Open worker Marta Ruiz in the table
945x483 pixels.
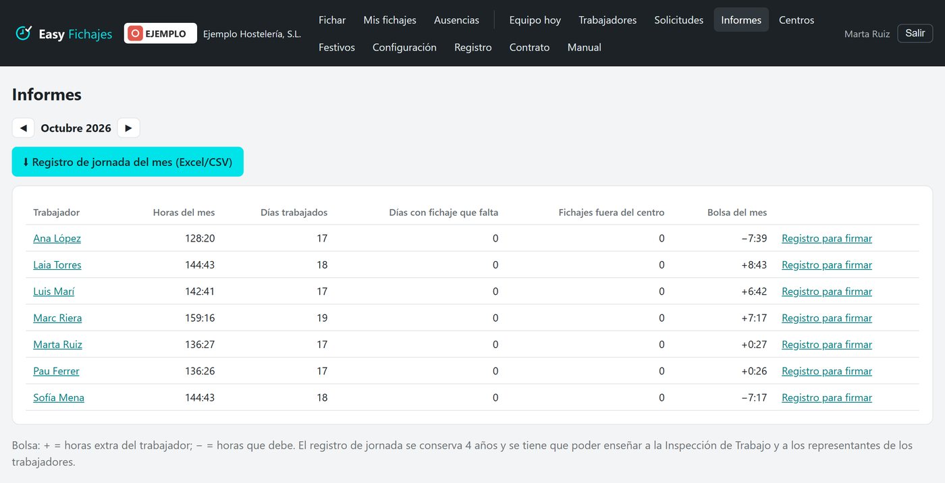tap(57, 345)
